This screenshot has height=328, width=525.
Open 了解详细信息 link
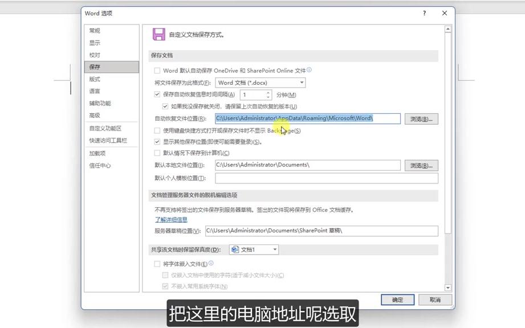[171, 220]
